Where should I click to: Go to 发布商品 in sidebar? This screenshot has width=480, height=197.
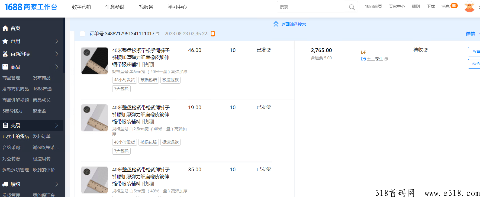(42, 78)
